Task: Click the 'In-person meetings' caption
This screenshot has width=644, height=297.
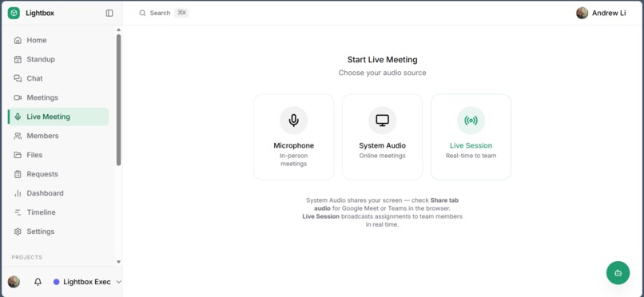Action: 294,160
